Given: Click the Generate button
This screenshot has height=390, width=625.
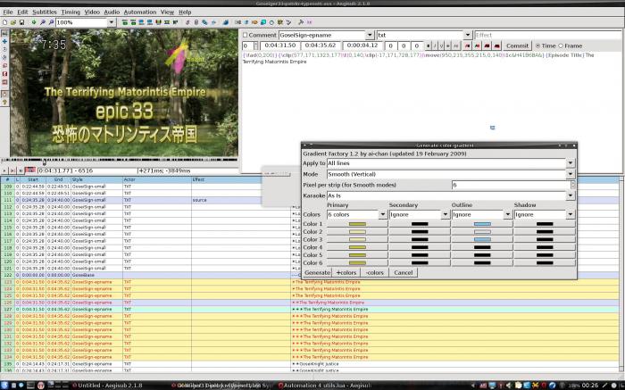Looking at the screenshot, I should [x=317, y=272].
